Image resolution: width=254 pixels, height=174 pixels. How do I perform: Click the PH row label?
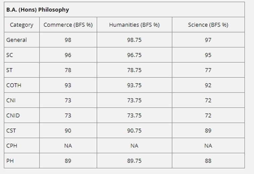click(x=10, y=161)
